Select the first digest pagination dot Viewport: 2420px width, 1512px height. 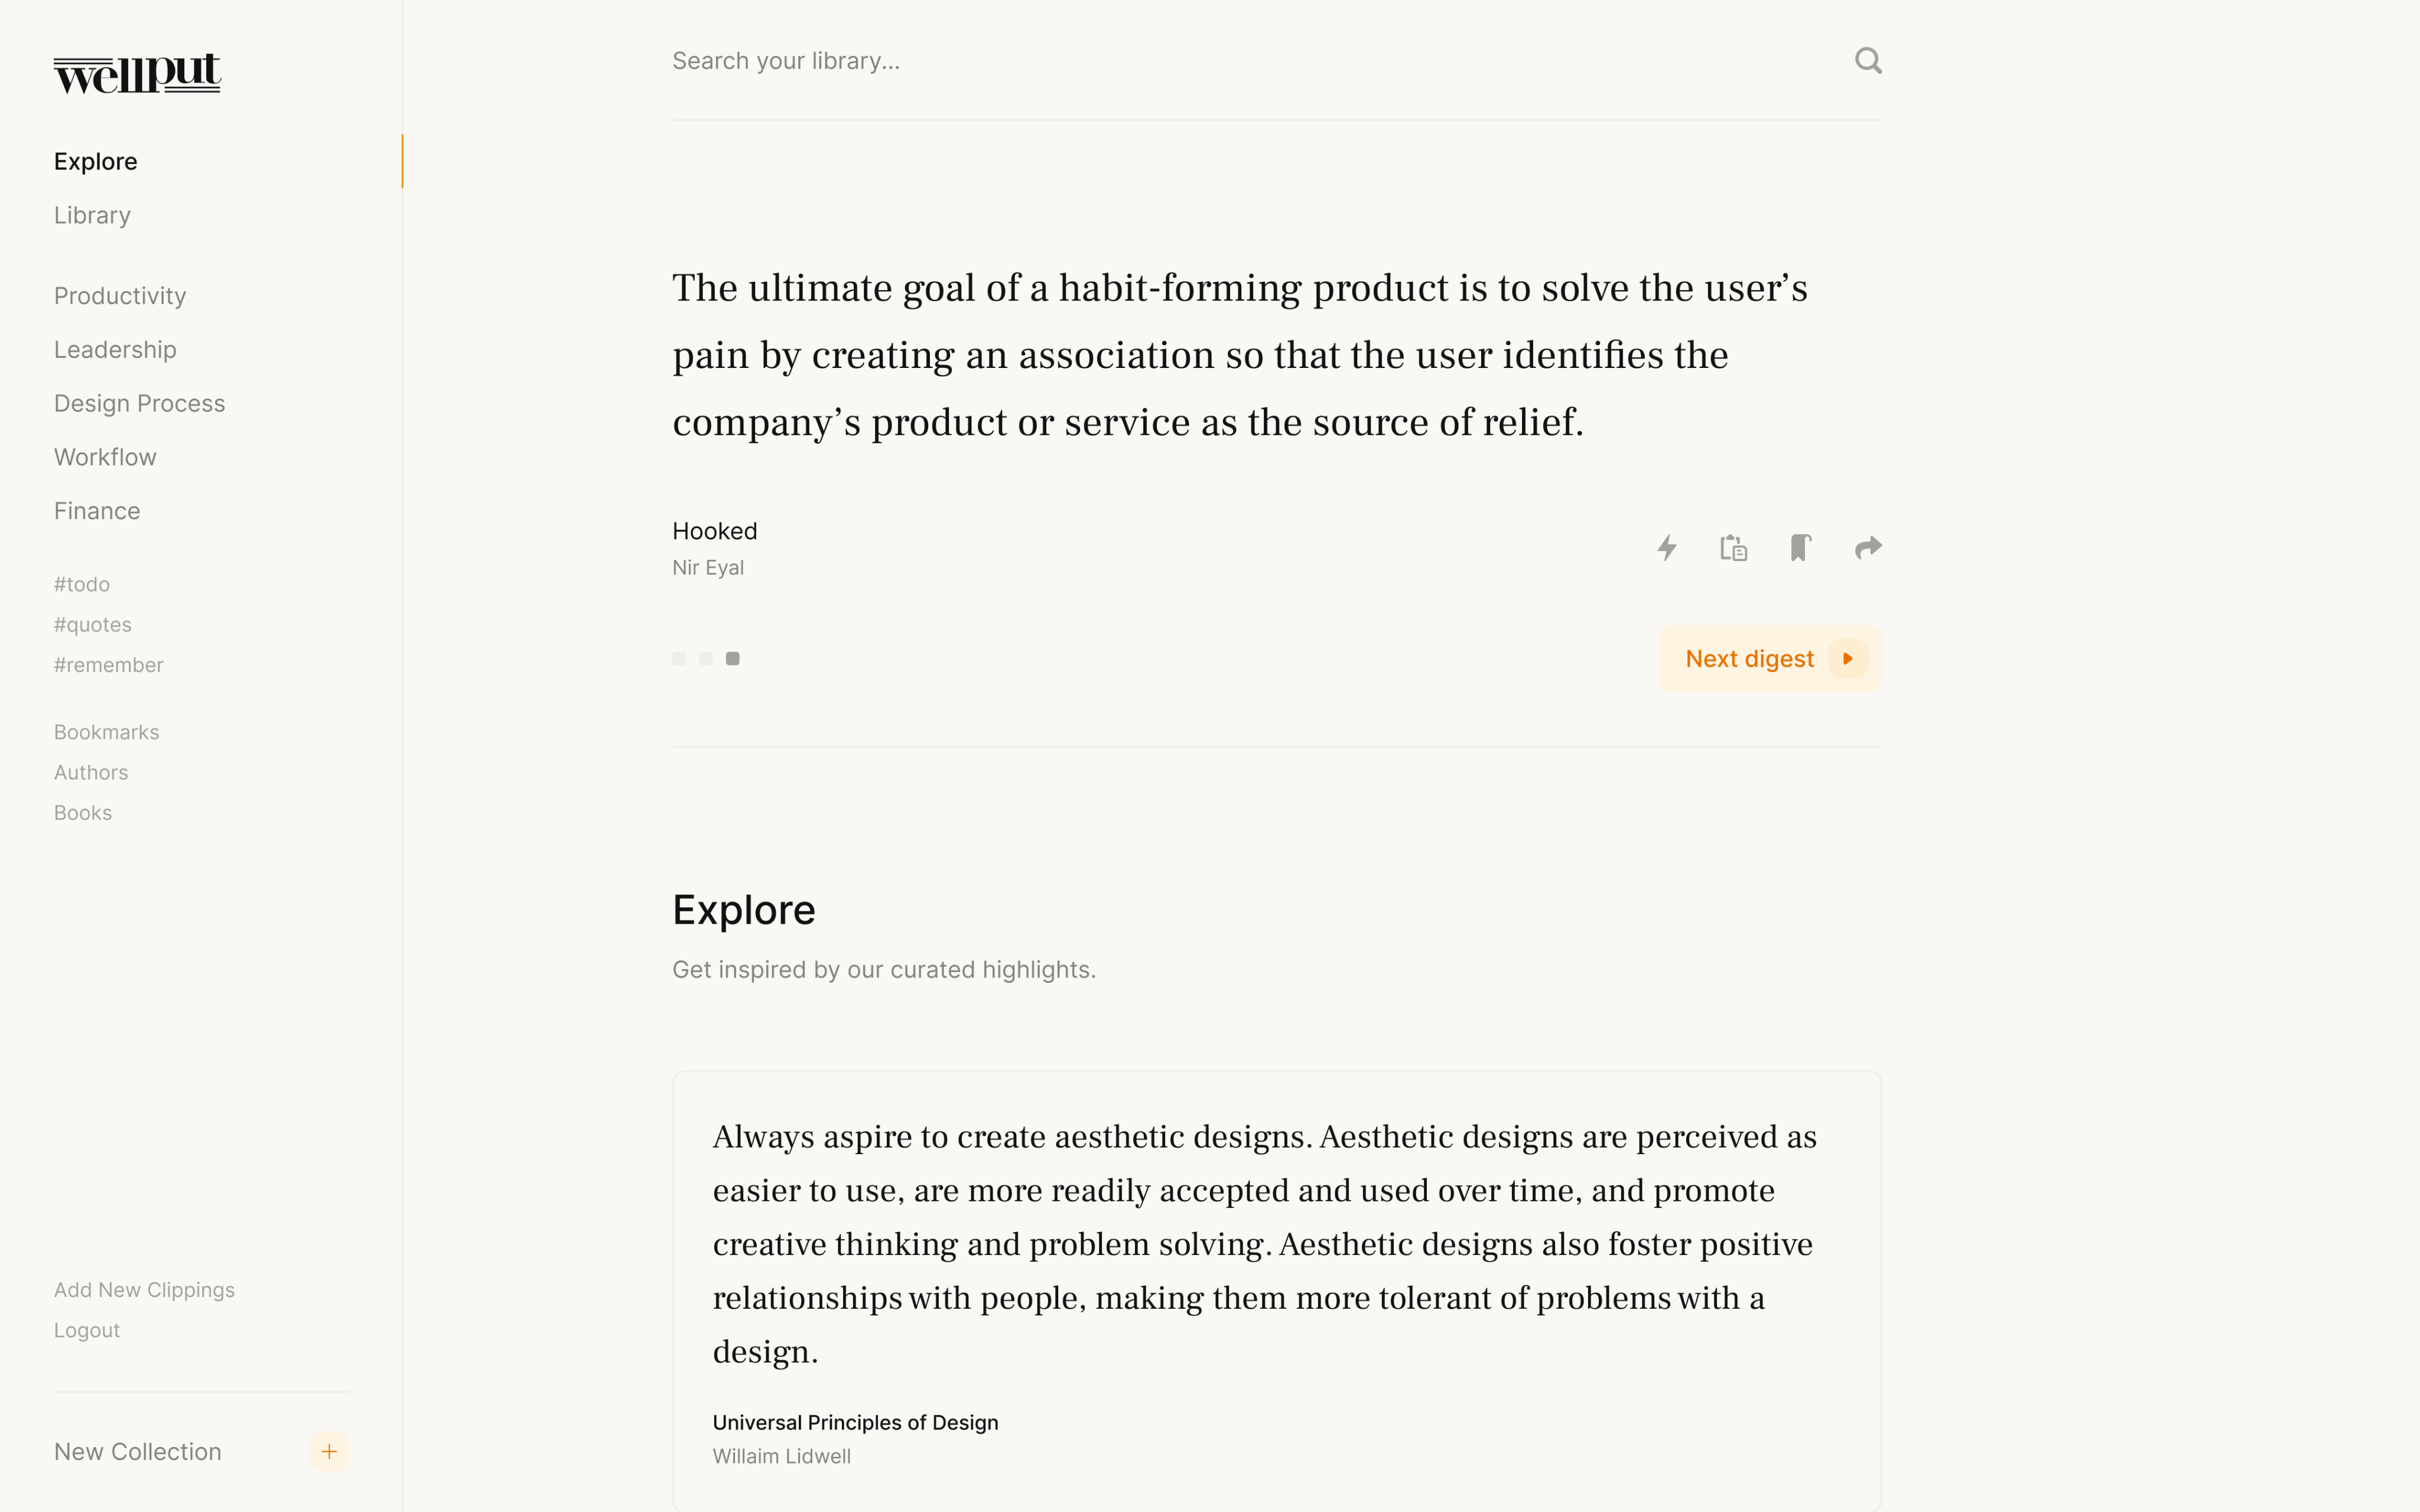point(679,659)
